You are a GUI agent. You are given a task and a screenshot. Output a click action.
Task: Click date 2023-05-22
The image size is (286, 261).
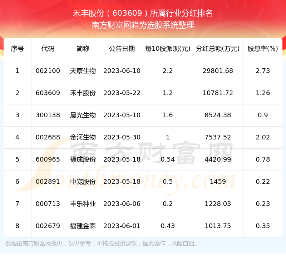tap(122, 93)
